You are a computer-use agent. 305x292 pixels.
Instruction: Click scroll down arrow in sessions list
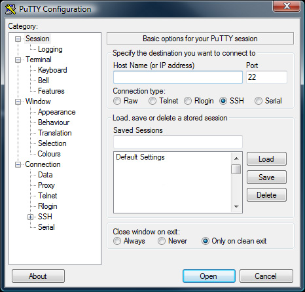(x=236, y=206)
